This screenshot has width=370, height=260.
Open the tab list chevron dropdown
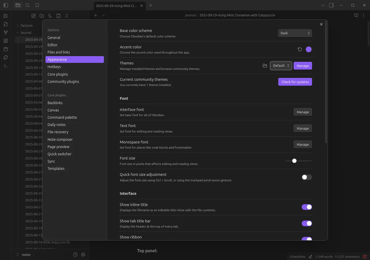pyautogui.click(x=323, y=5)
